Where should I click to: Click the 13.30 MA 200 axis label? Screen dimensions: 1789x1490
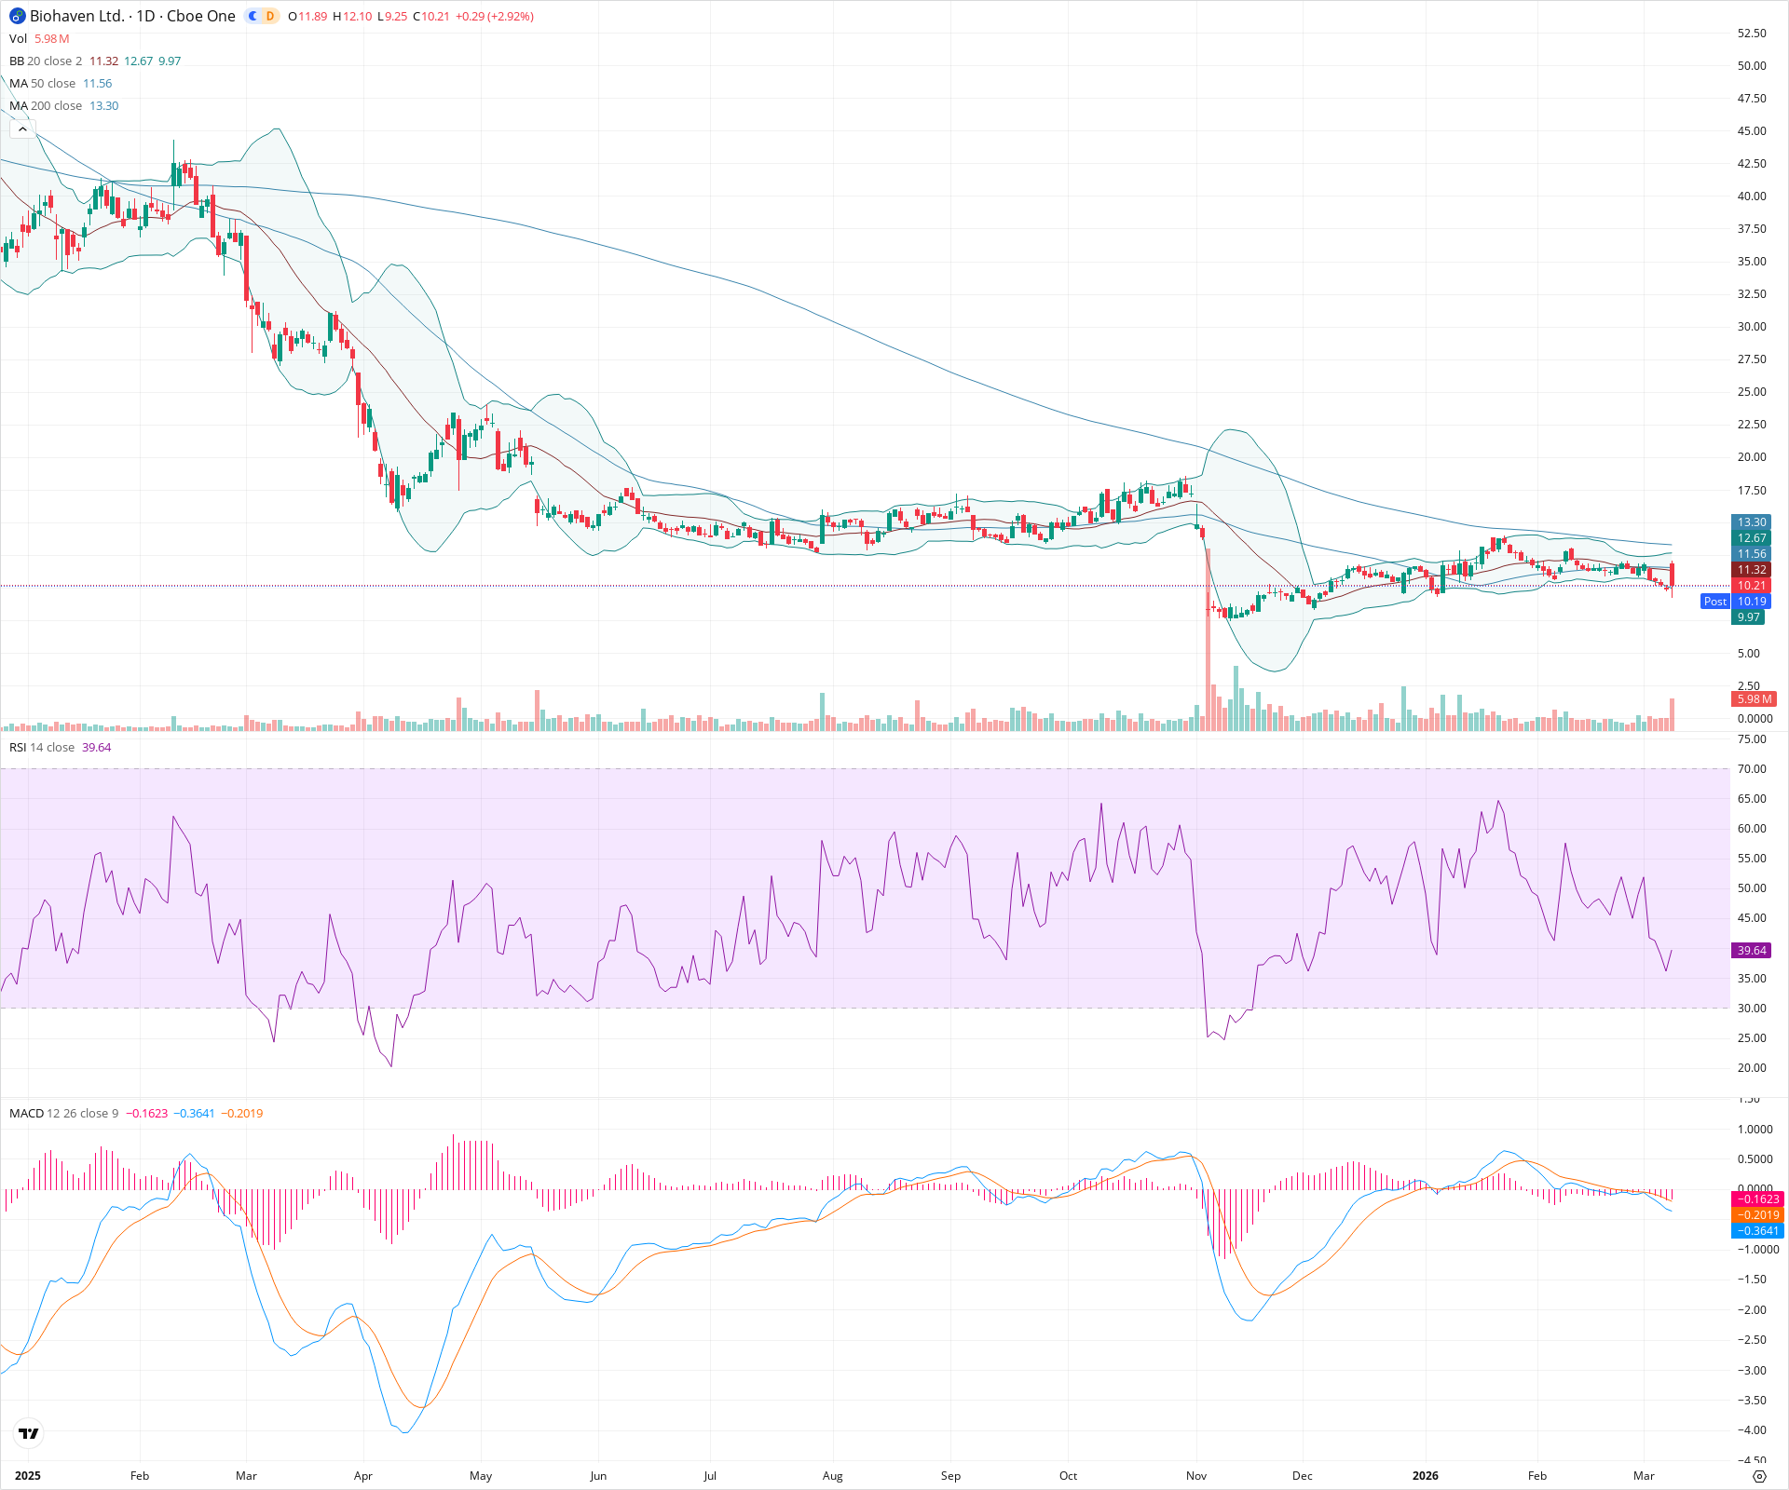click(x=1752, y=521)
